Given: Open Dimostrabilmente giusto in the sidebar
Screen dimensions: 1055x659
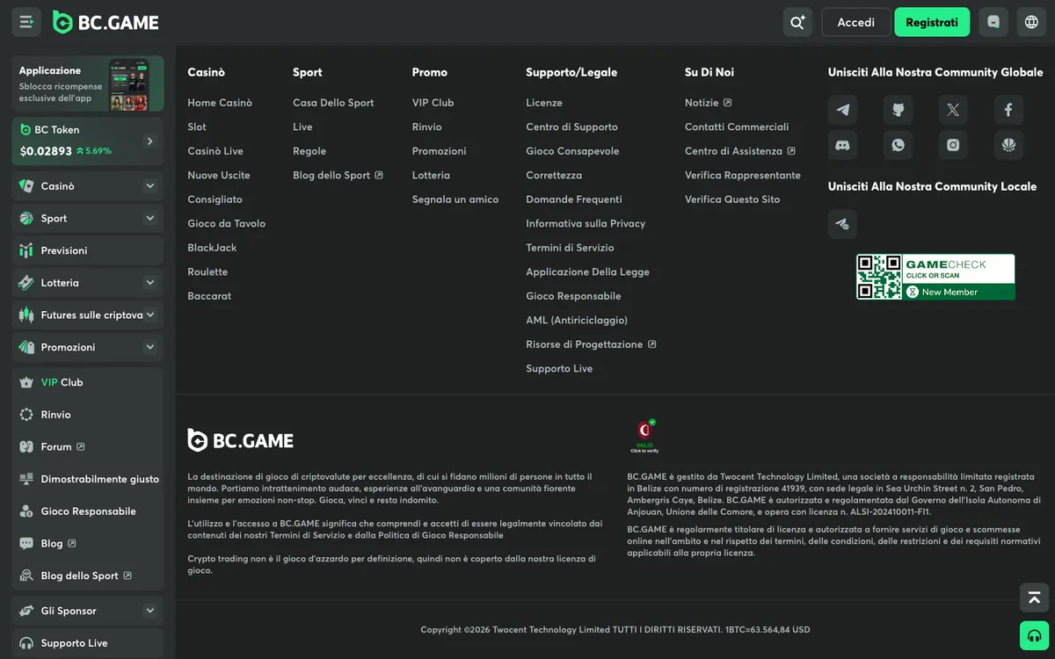Looking at the screenshot, I should click(88, 479).
